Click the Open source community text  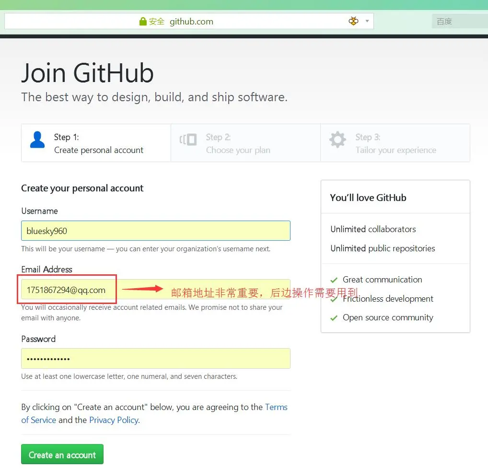tap(388, 317)
